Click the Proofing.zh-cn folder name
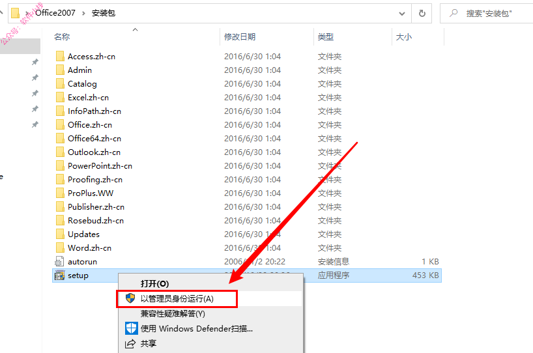533x353 pixels. [95, 180]
